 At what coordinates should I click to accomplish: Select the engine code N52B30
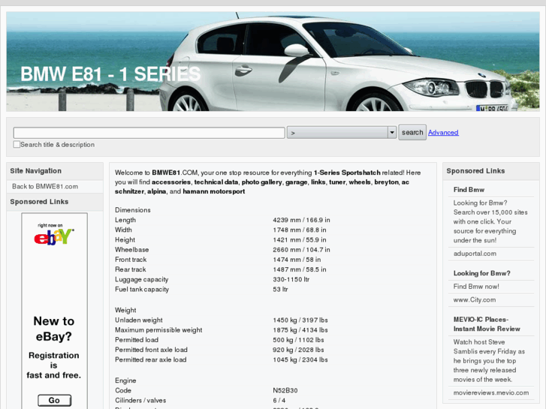click(285, 390)
